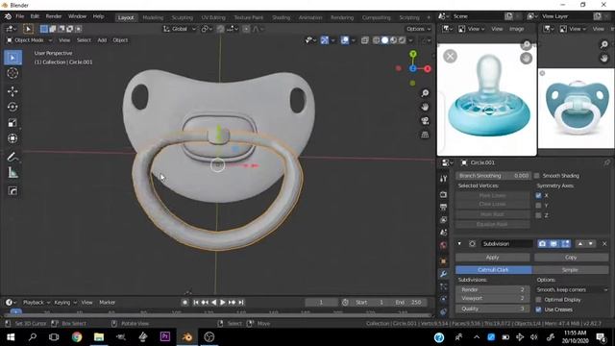Enable the Smooth Shading checkbox

[x=537, y=176]
